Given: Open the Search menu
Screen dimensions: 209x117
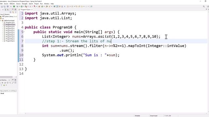Looking at the screenshot, I should pos(31,4).
